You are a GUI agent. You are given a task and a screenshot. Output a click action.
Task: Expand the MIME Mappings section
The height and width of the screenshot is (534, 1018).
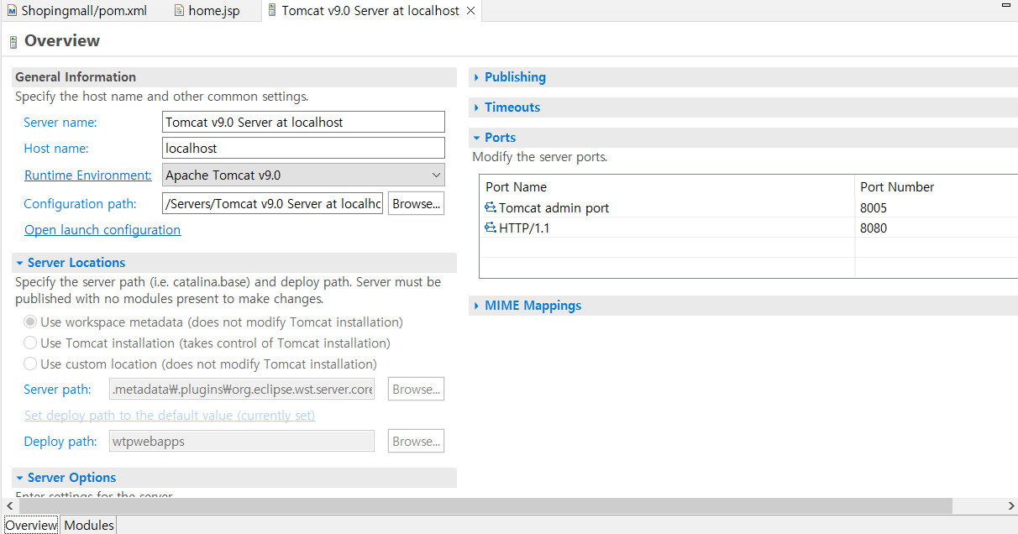pyautogui.click(x=476, y=306)
